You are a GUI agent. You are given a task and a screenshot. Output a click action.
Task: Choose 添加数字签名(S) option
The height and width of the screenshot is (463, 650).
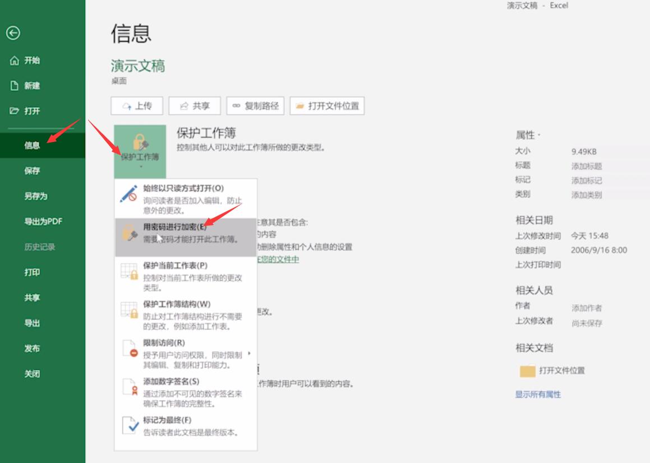point(186,392)
